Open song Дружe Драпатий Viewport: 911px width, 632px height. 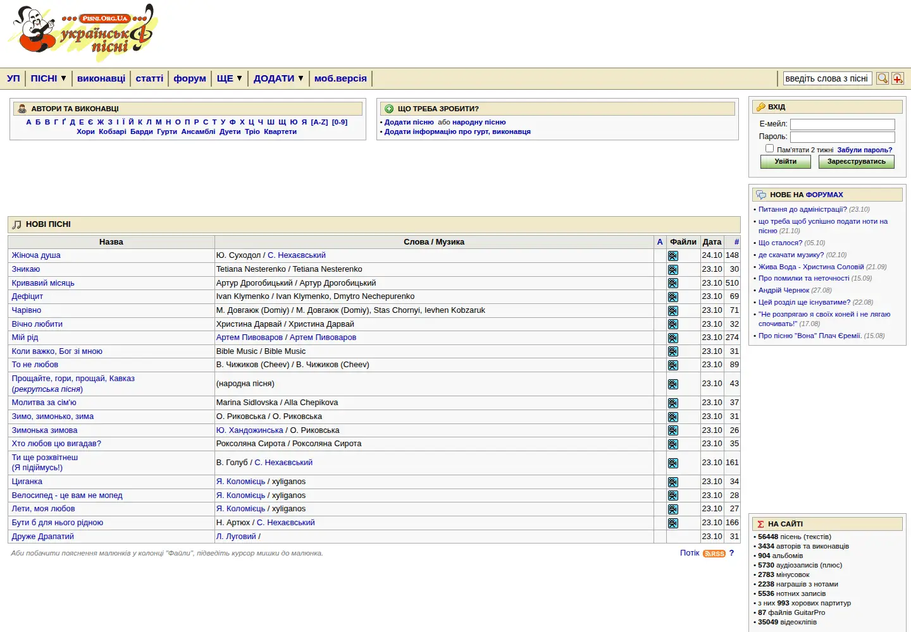[x=43, y=537]
